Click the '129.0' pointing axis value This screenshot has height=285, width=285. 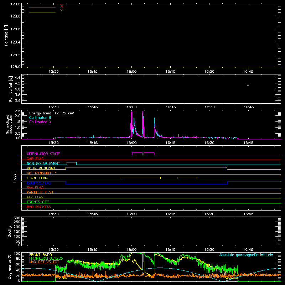tap(15, 4)
